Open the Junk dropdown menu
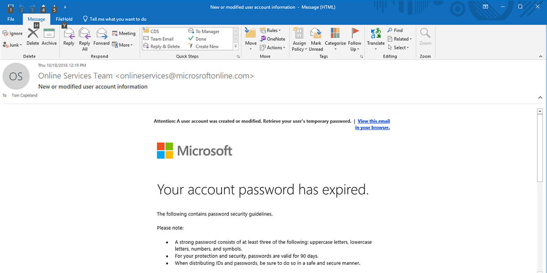This screenshot has width=547, height=273. click(x=12, y=45)
